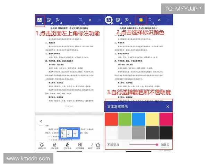
Task: Click the 不透明度 label
Action: click(113, 145)
